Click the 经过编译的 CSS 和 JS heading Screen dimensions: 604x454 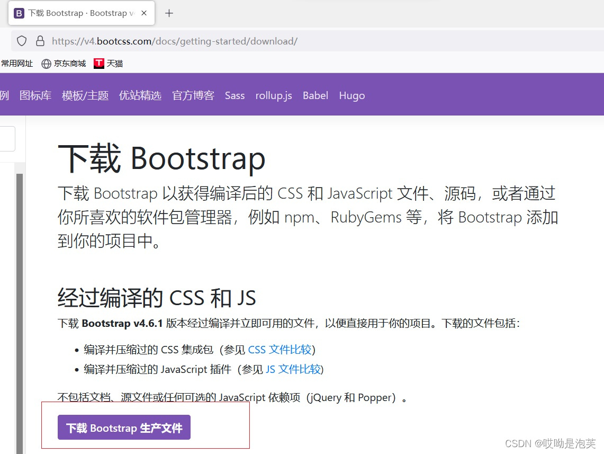click(157, 298)
